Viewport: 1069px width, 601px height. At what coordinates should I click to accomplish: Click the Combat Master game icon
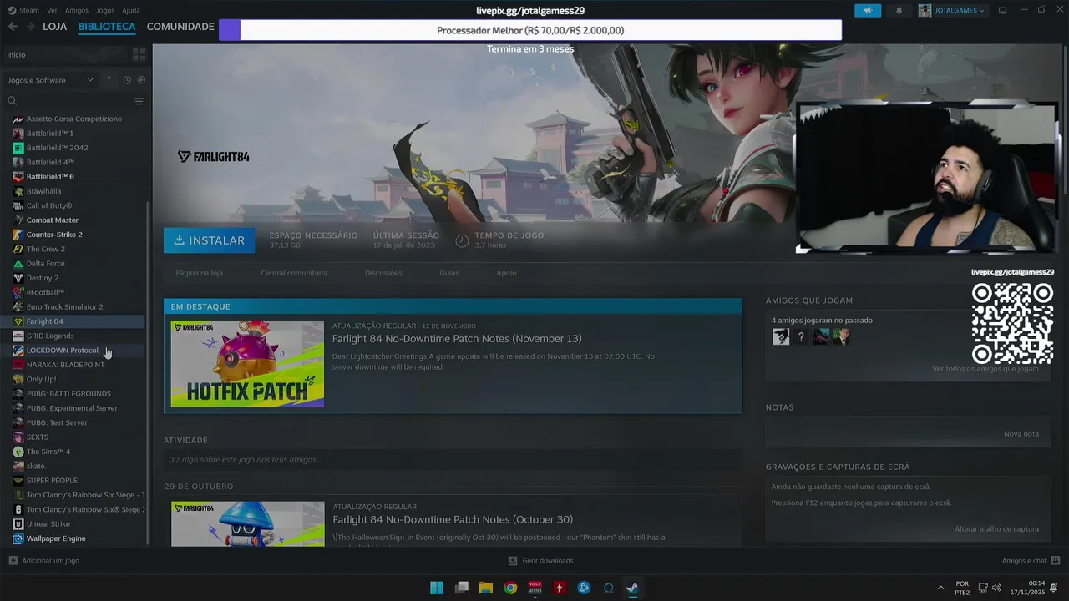click(x=18, y=220)
